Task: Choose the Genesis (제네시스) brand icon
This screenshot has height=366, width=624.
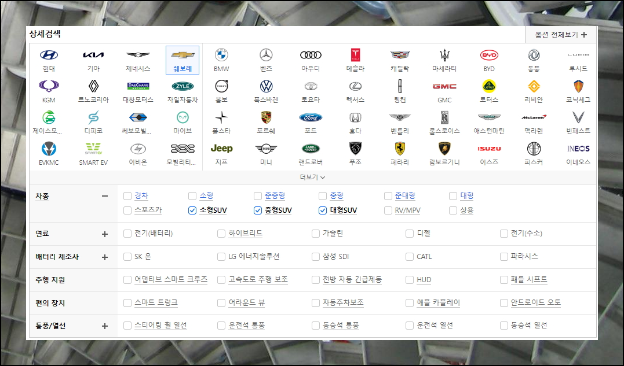Action: (138, 55)
